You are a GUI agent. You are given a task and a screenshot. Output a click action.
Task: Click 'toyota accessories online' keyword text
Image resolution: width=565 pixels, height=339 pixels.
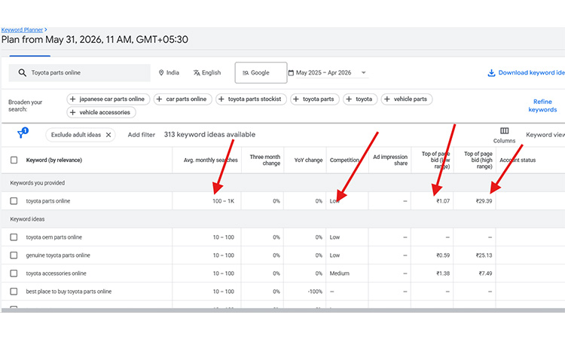click(x=56, y=273)
